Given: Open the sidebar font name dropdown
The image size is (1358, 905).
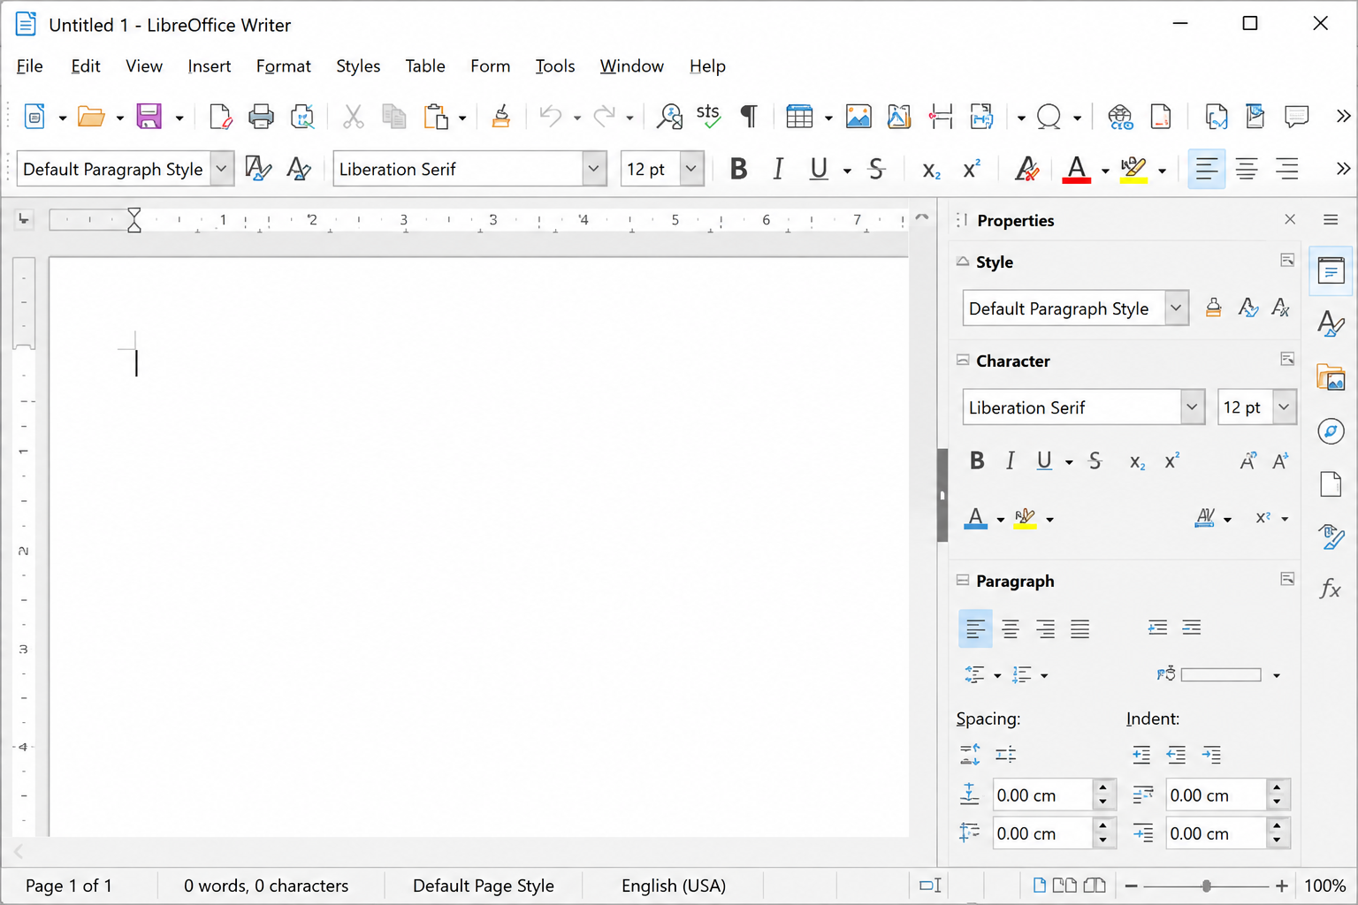Looking at the screenshot, I should coord(1192,407).
